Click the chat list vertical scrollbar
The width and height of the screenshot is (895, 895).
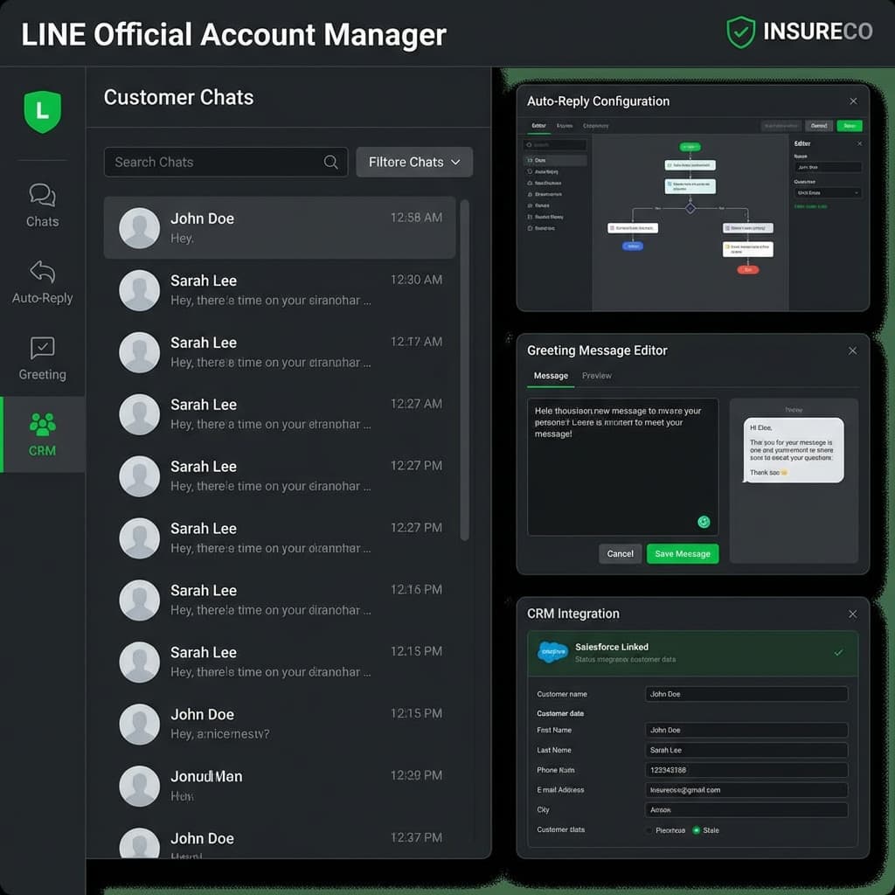(464, 367)
